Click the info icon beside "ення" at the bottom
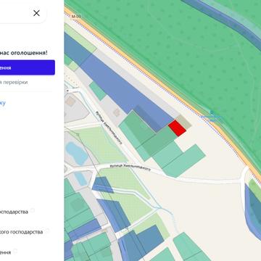Image resolution: width=261 pixels, height=261 pixels. click(15, 251)
